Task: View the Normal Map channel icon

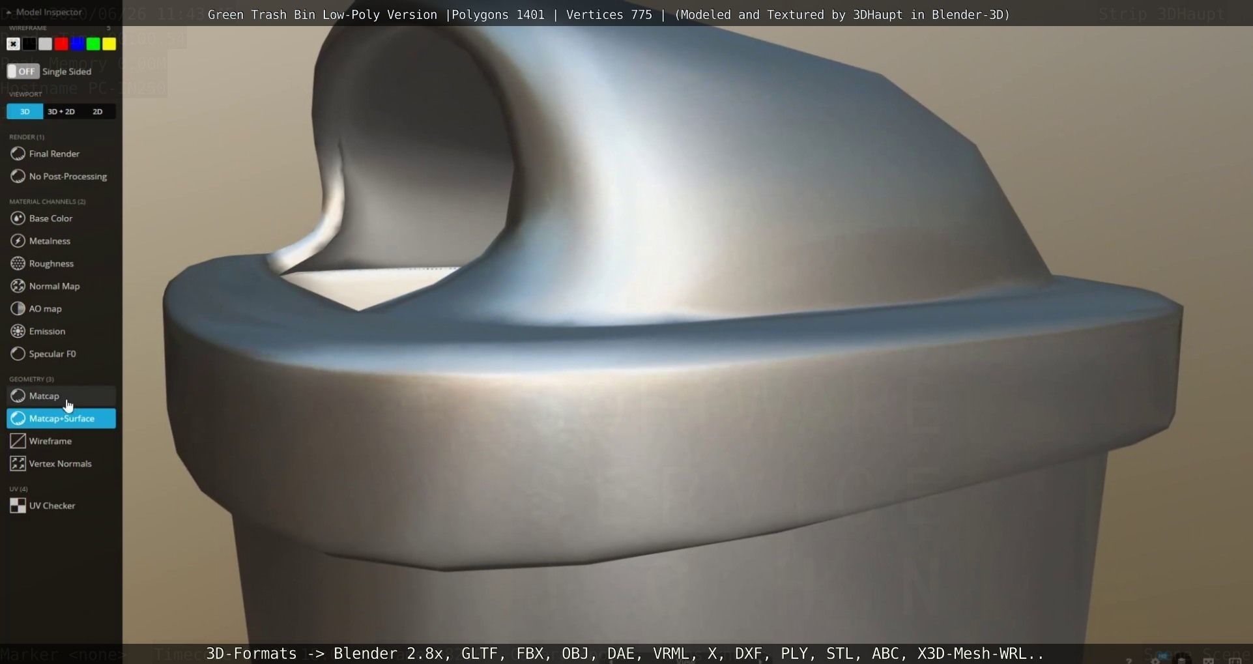Action: coord(18,286)
